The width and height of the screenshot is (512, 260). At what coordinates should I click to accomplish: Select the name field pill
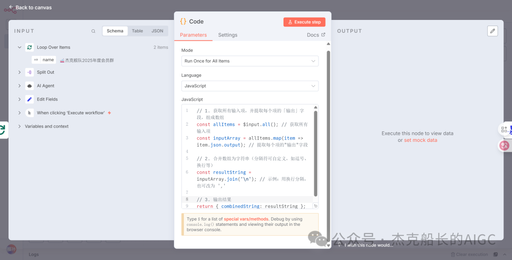click(44, 60)
